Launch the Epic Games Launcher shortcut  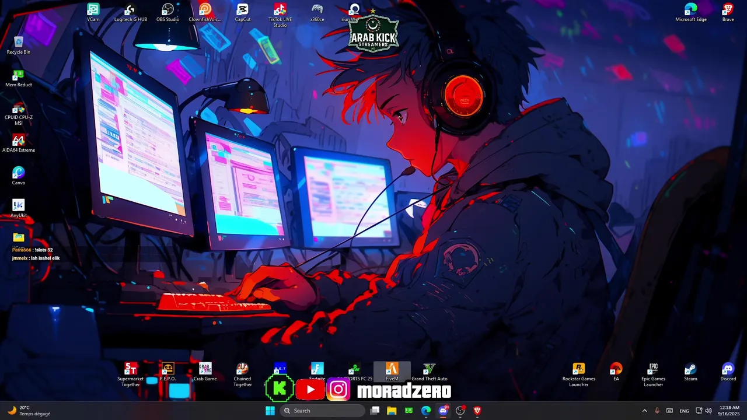[x=653, y=374]
